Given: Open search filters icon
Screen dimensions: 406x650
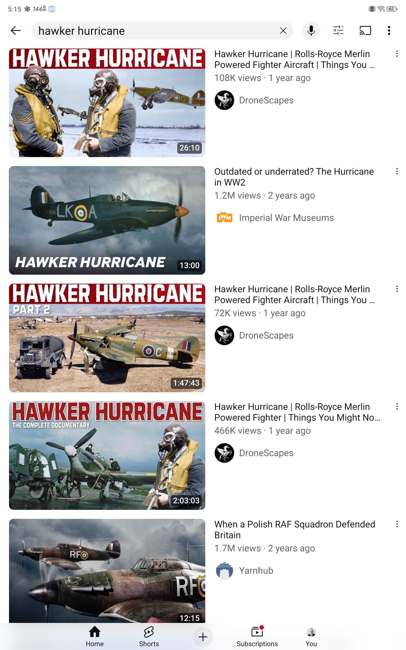Looking at the screenshot, I should coord(338,31).
